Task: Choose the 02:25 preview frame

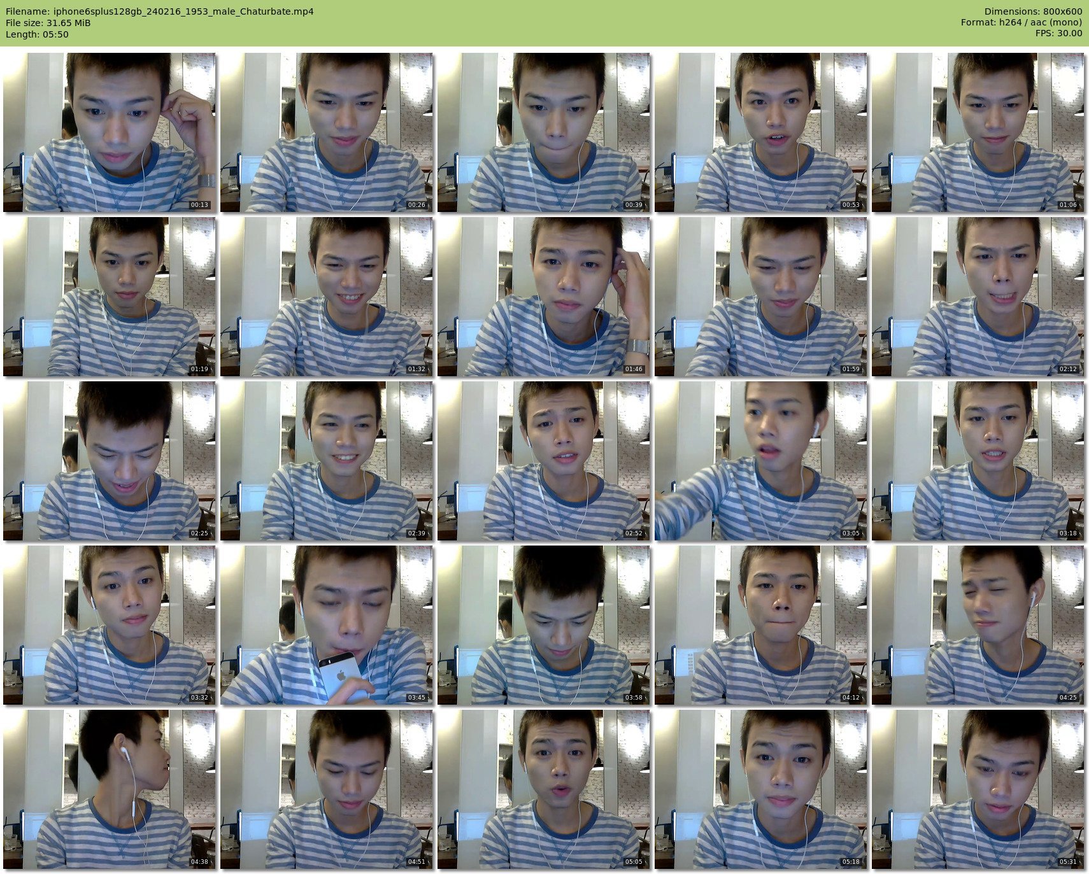Action: (109, 461)
